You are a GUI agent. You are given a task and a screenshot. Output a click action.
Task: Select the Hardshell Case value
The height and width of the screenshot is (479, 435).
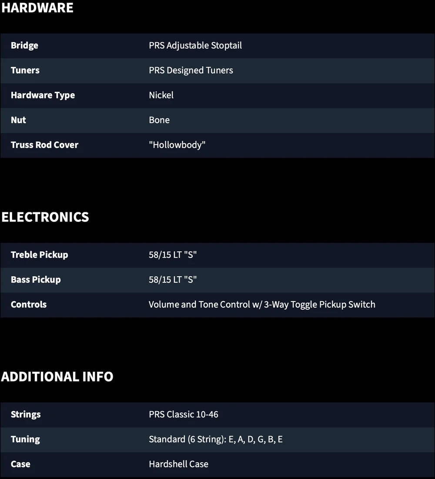tap(179, 464)
